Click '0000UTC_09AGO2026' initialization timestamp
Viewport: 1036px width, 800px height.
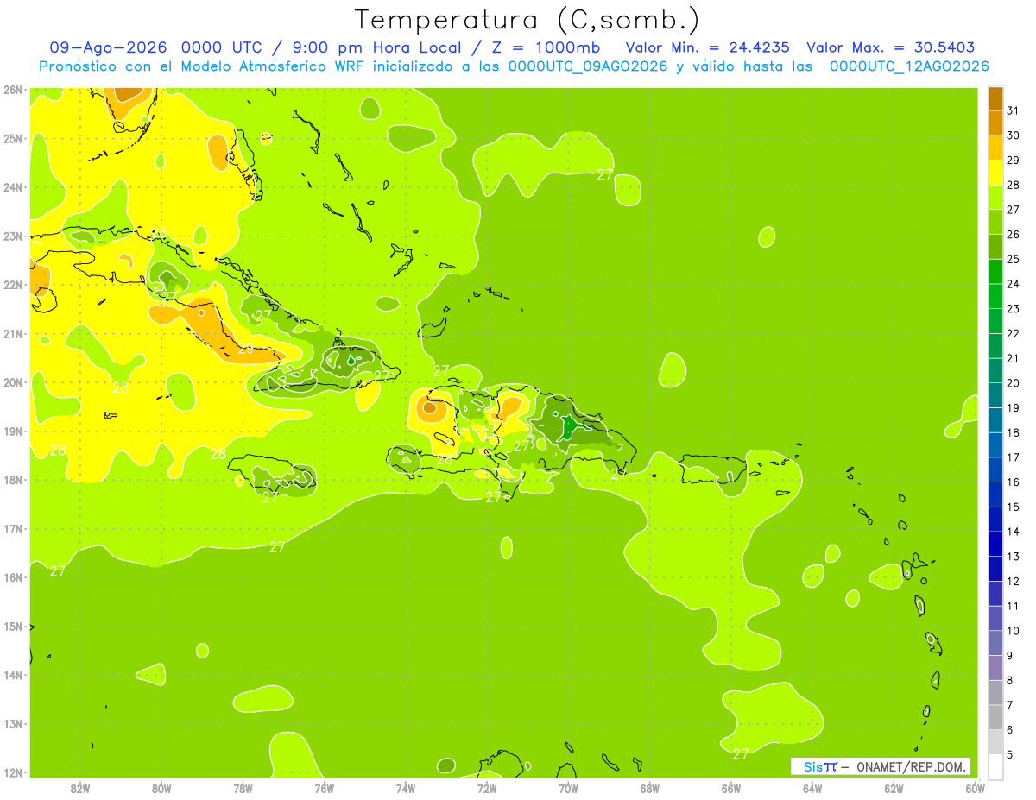click(588, 66)
